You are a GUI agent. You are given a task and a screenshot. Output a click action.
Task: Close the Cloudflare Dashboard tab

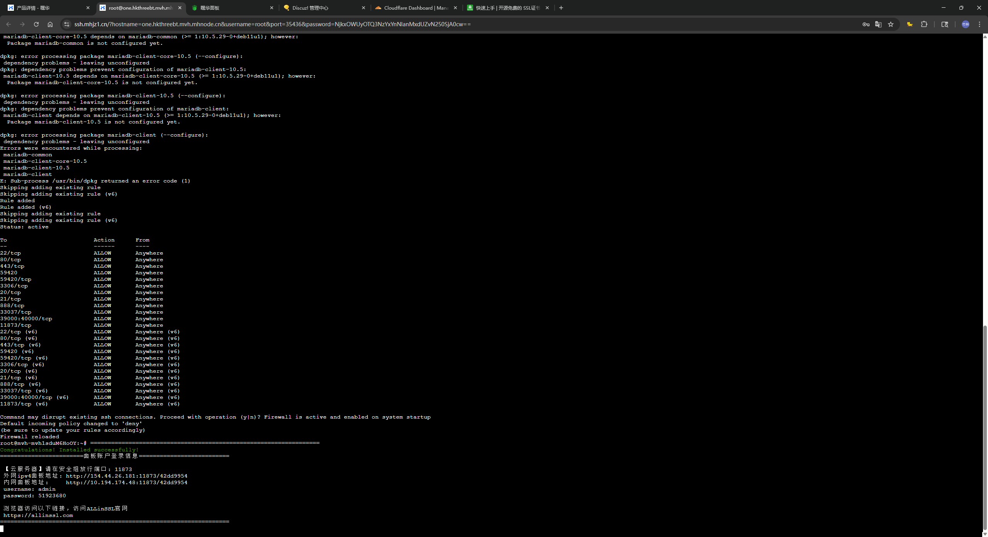point(455,8)
